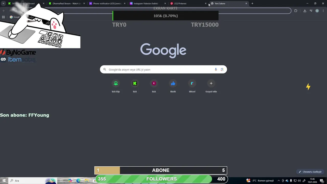Launch Microsoft Edge from taskbar

[x=78, y=181]
